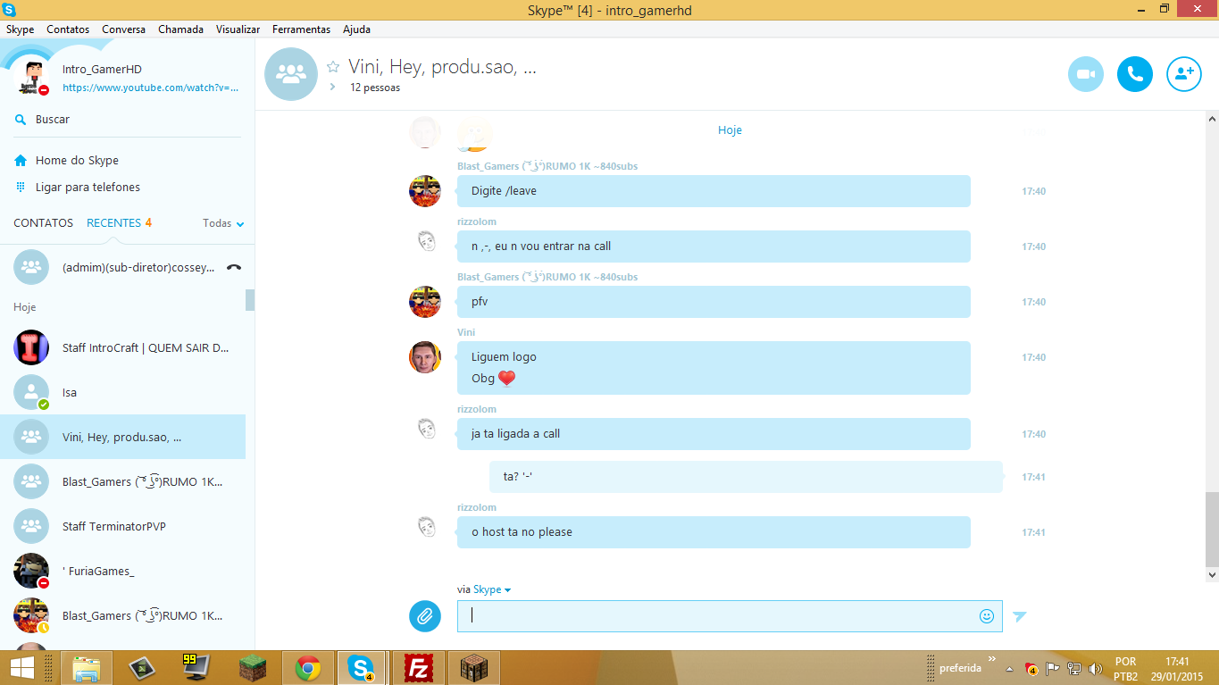Send the message with arrow icon
1219x685 pixels.
(x=1020, y=616)
